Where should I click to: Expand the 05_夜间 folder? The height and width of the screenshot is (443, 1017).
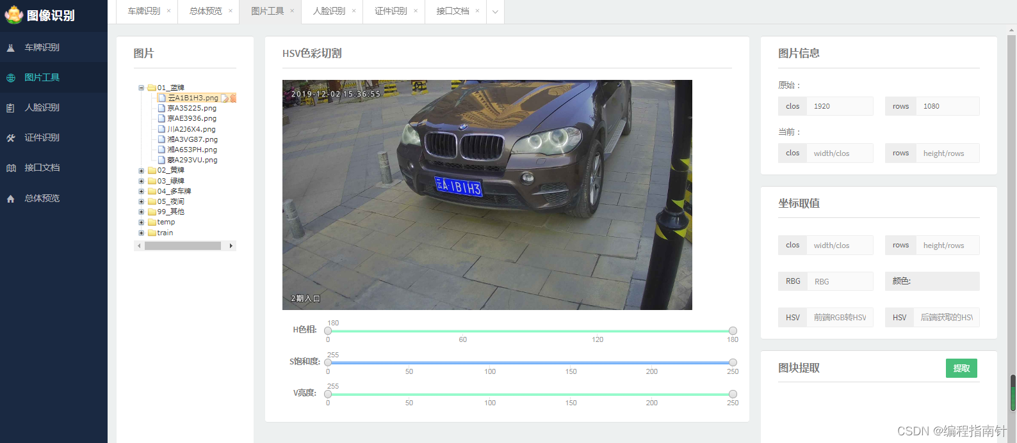pos(141,201)
